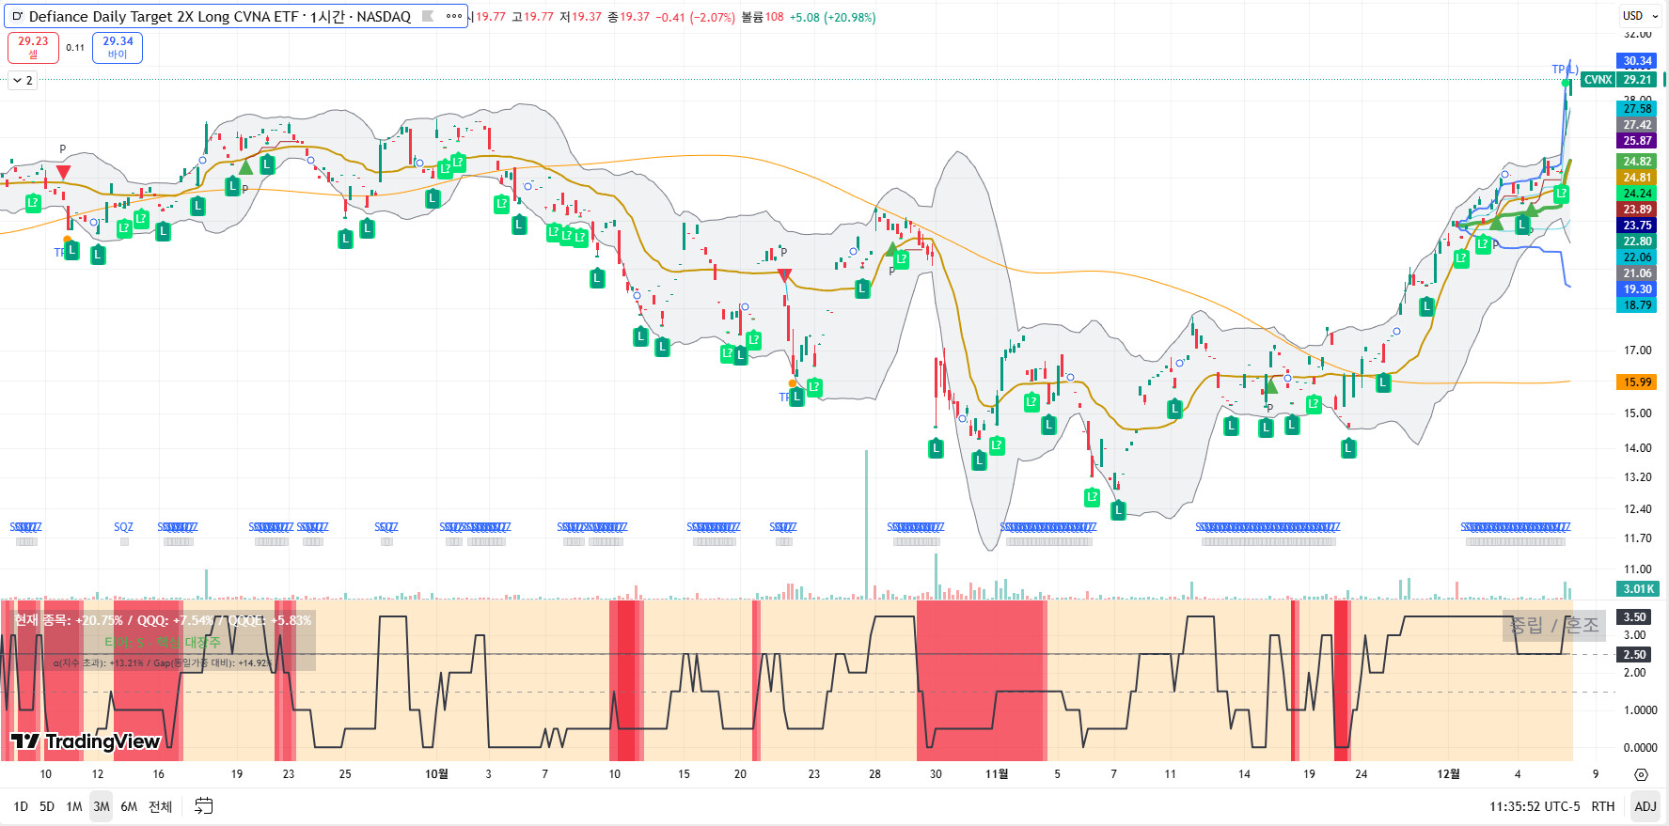Viewport: 1669px width, 826px height.
Task: Toggle ADJ adjusted data mode
Action: pos(1645,806)
